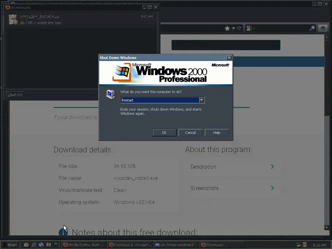Click the Screenshots link
Viewport: 332px width, 249px height.
pyautogui.click(x=204, y=188)
